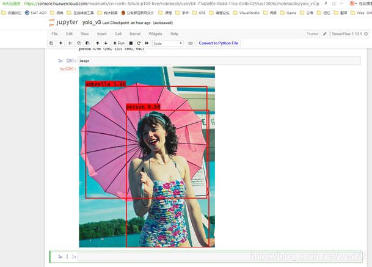Restart the kernel using the circular arrow
This screenshot has height=267, width=372.
(139, 43)
